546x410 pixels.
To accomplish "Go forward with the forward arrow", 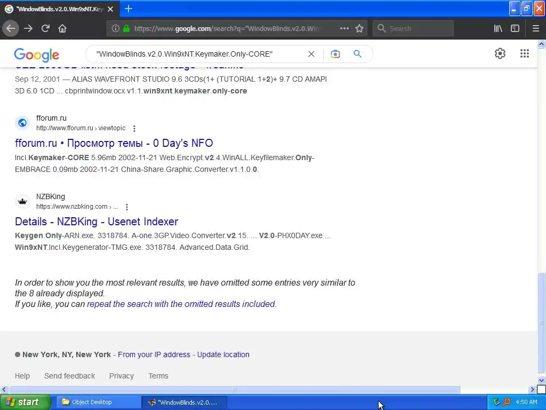I will point(28,29).
